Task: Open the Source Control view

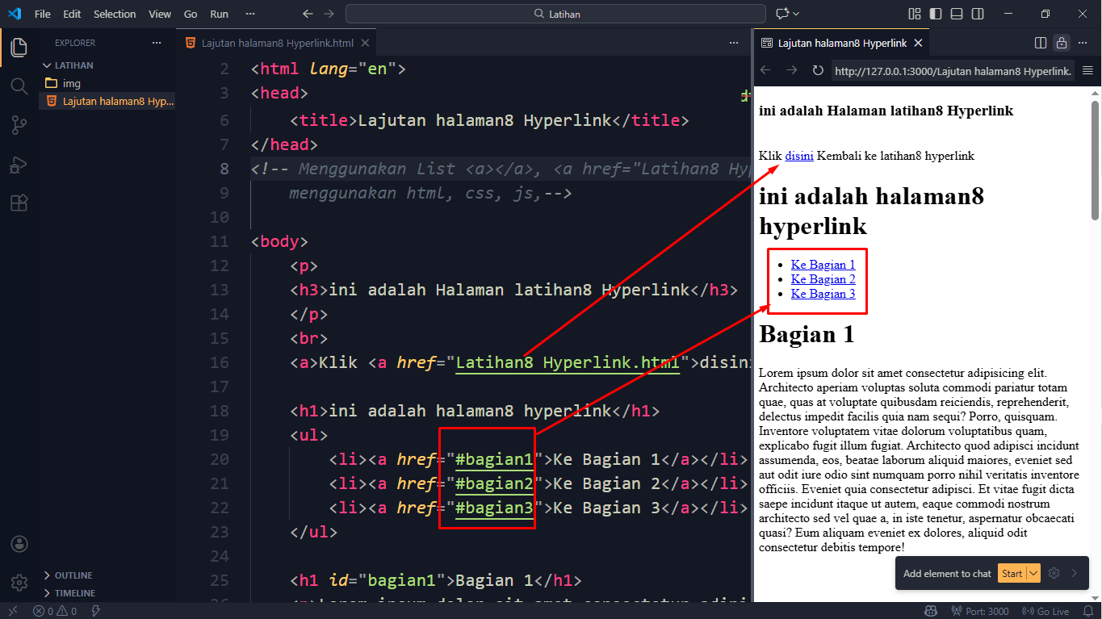Action: pos(19,124)
